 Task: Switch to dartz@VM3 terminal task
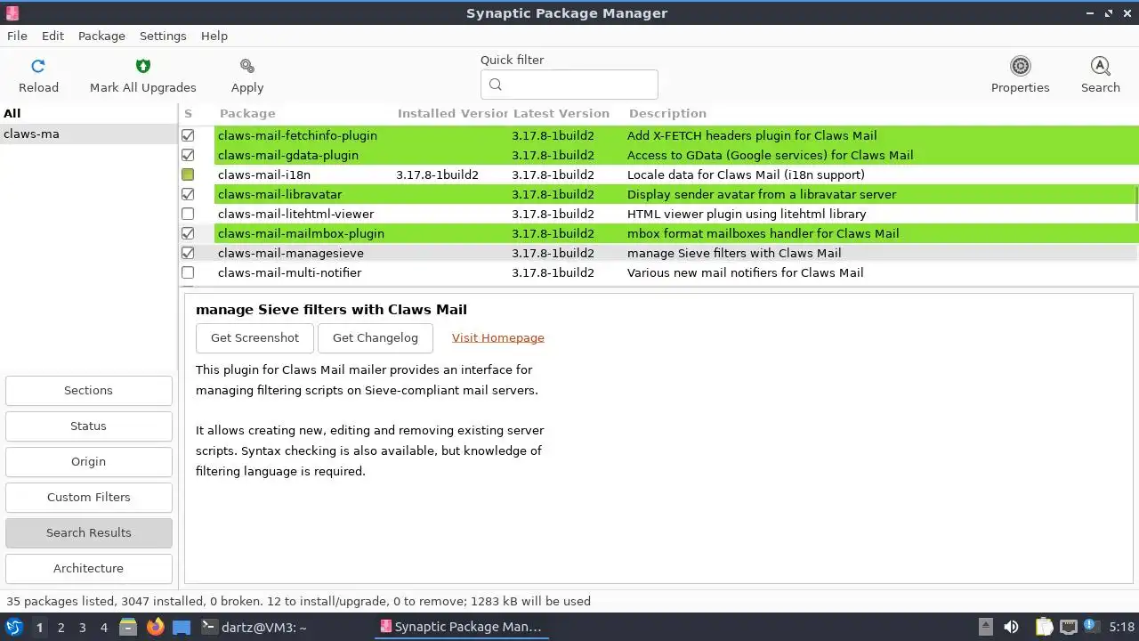(254, 627)
